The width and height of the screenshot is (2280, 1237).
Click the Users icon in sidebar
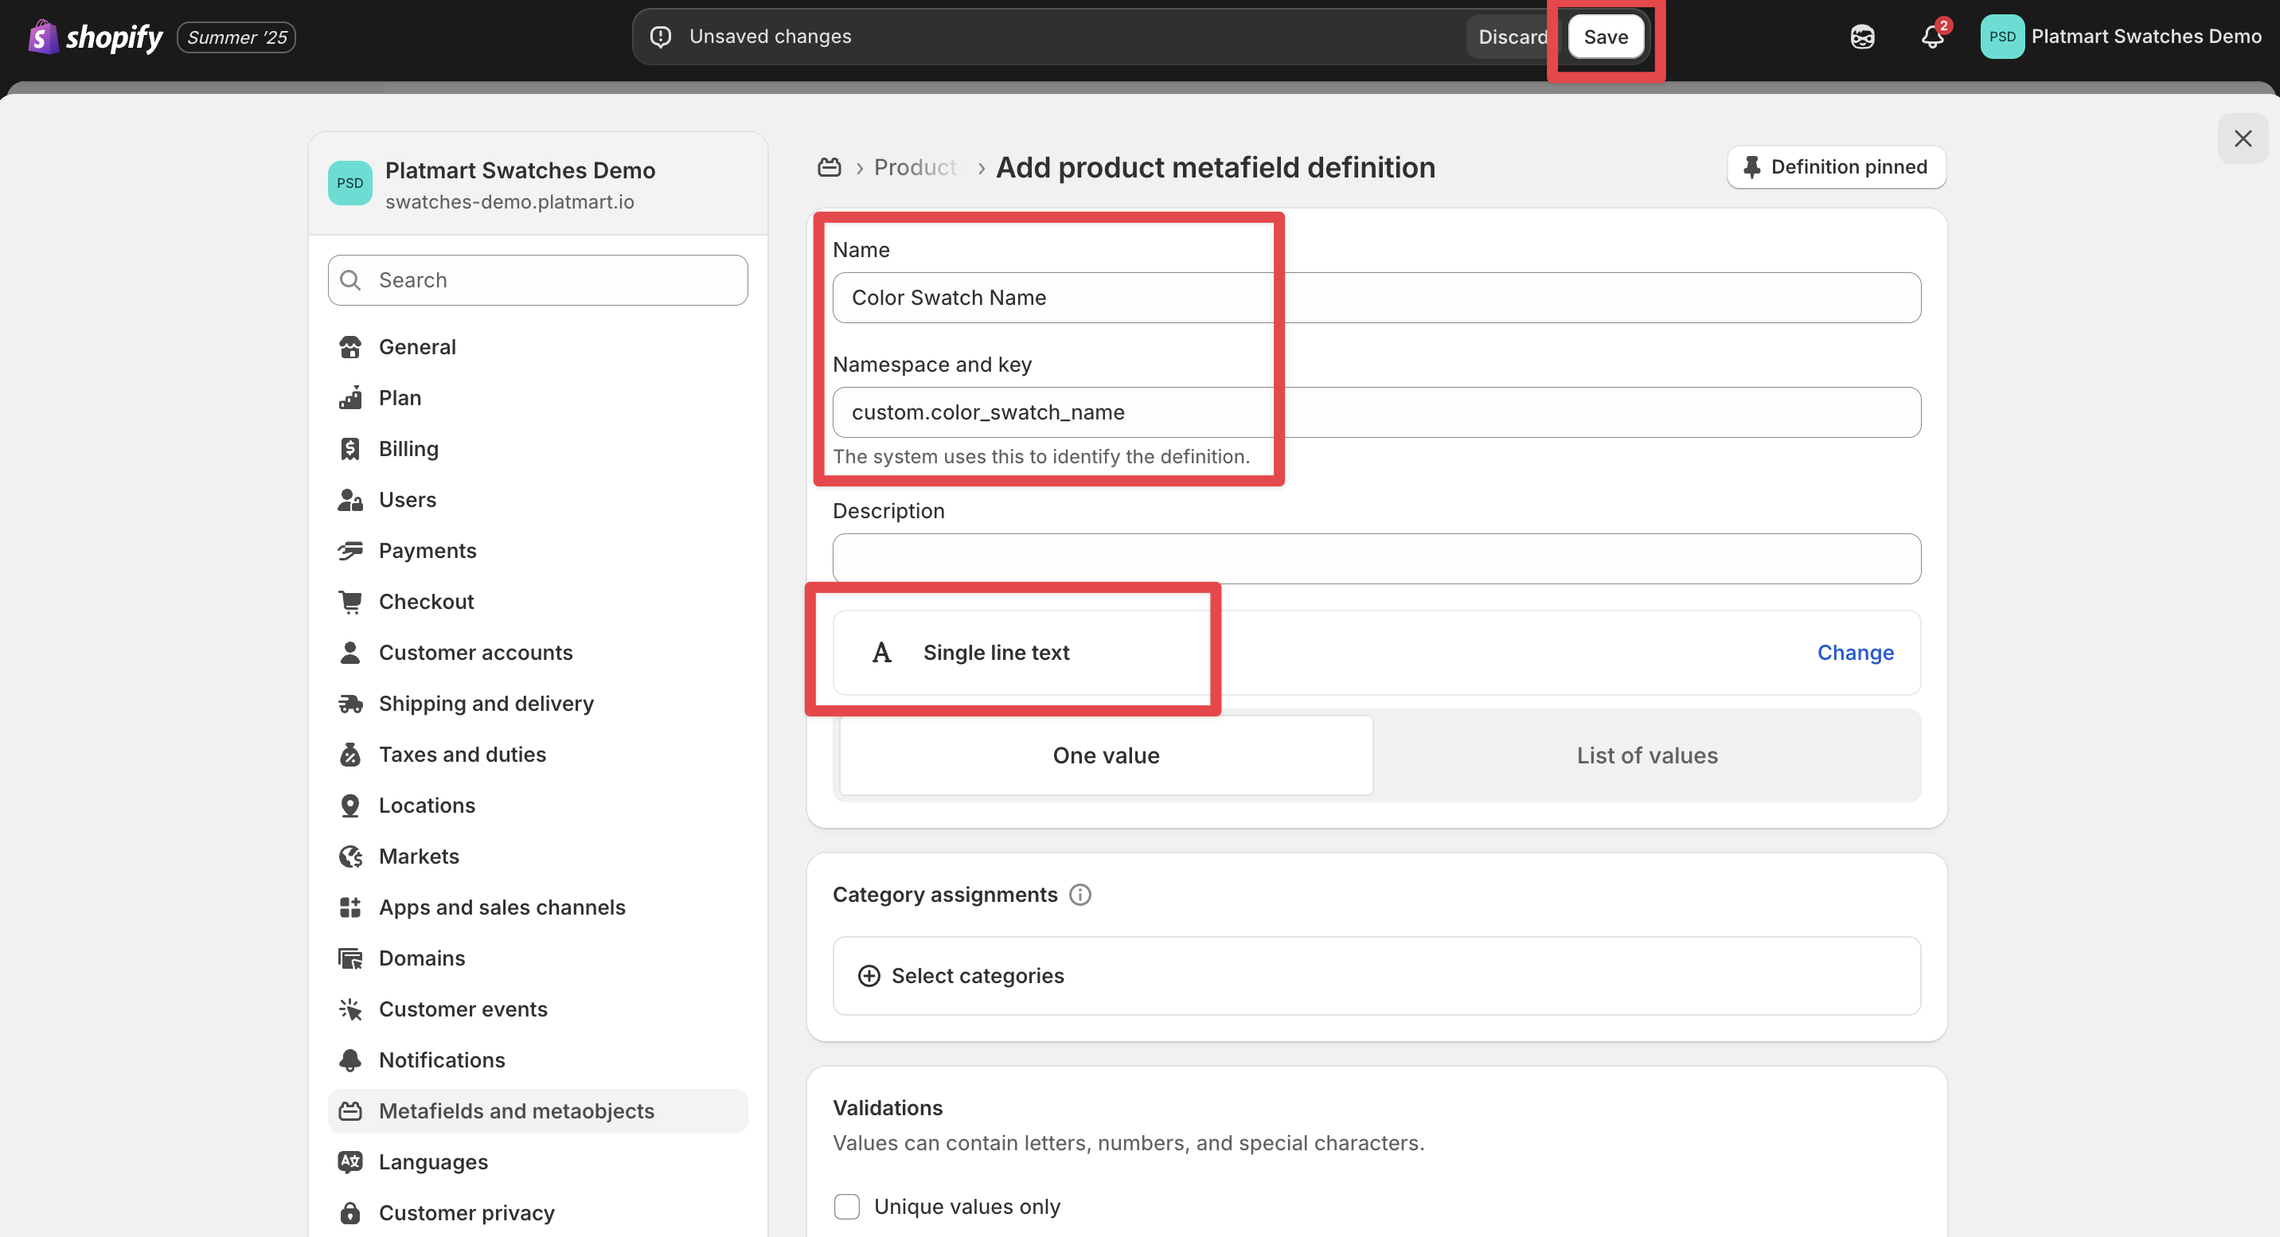pos(350,500)
